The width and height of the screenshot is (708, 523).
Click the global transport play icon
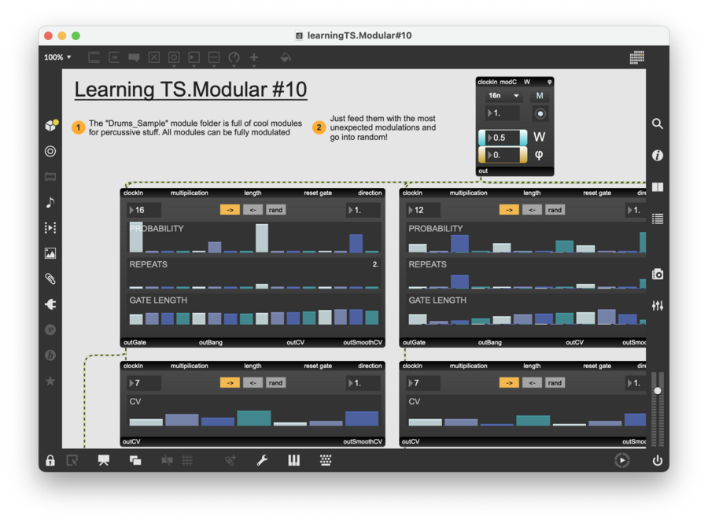pyautogui.click(x=621, y=460)
